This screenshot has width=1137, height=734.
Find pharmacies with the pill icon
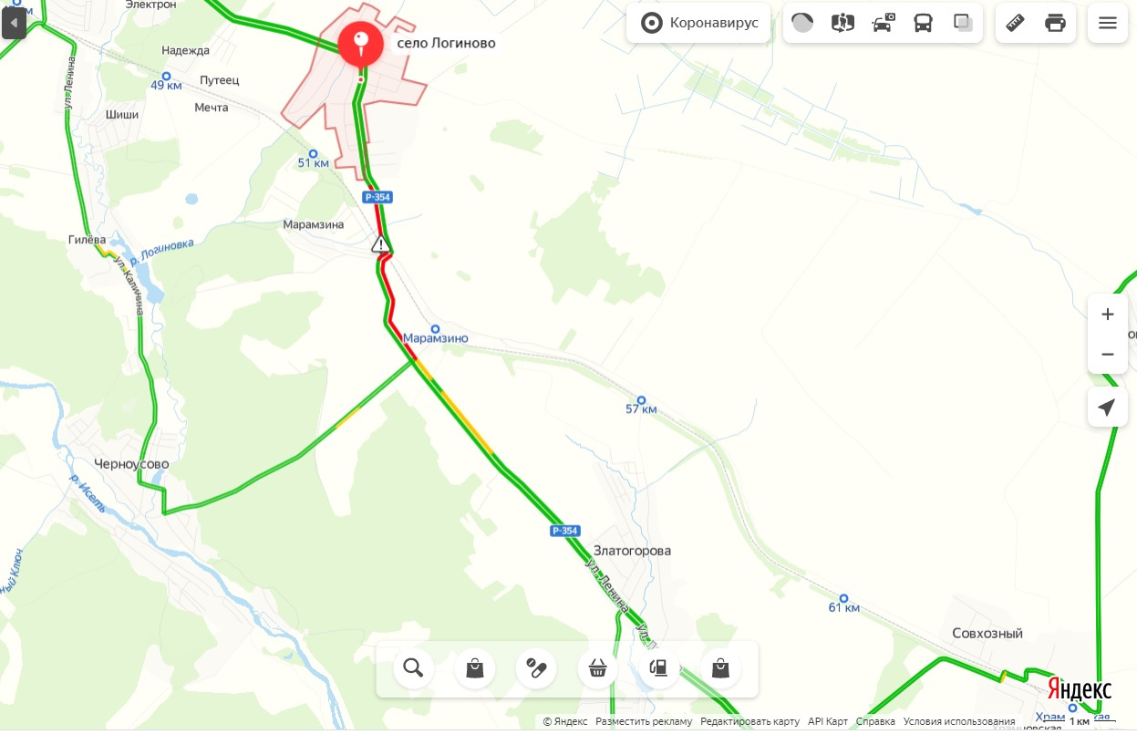pos(536,668)
